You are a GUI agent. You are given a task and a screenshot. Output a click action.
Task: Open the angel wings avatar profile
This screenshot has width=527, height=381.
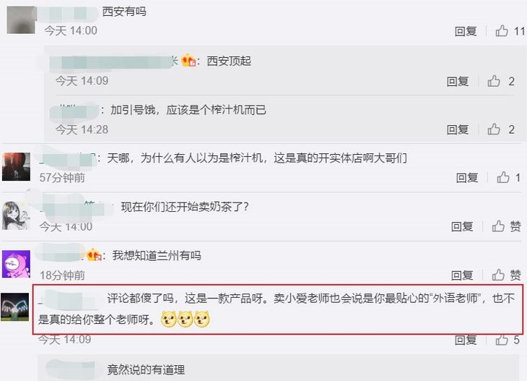[14, 307]
